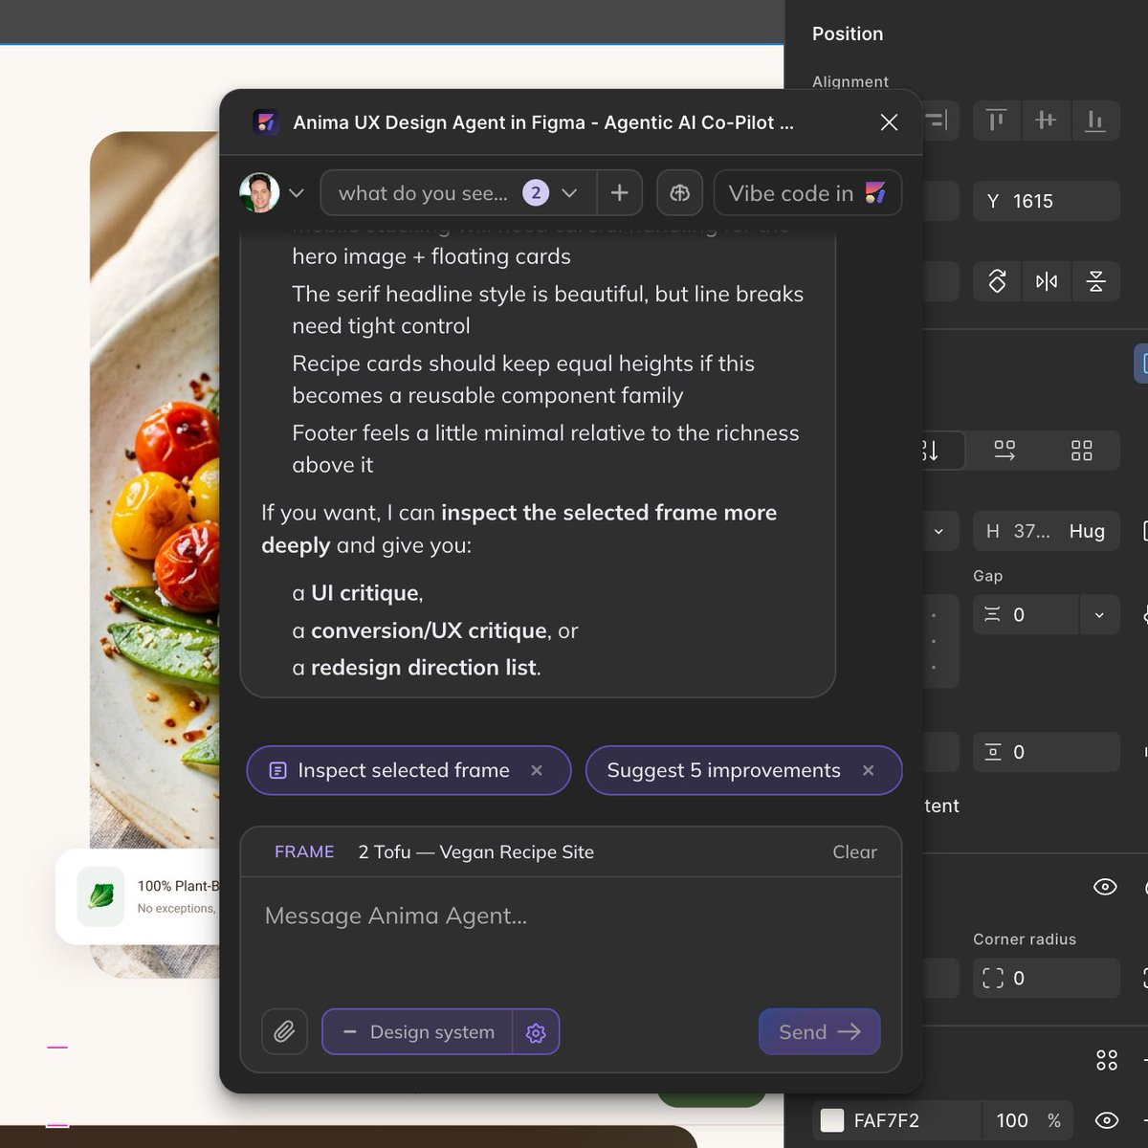Open the user avatar account menu
This screenshot has height=1148, width=1148.
point(272,193)
